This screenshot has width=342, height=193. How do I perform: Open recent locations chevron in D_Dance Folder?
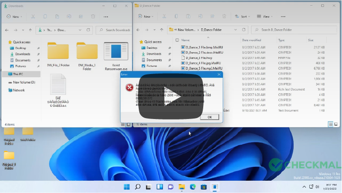[x=154, y=30]
